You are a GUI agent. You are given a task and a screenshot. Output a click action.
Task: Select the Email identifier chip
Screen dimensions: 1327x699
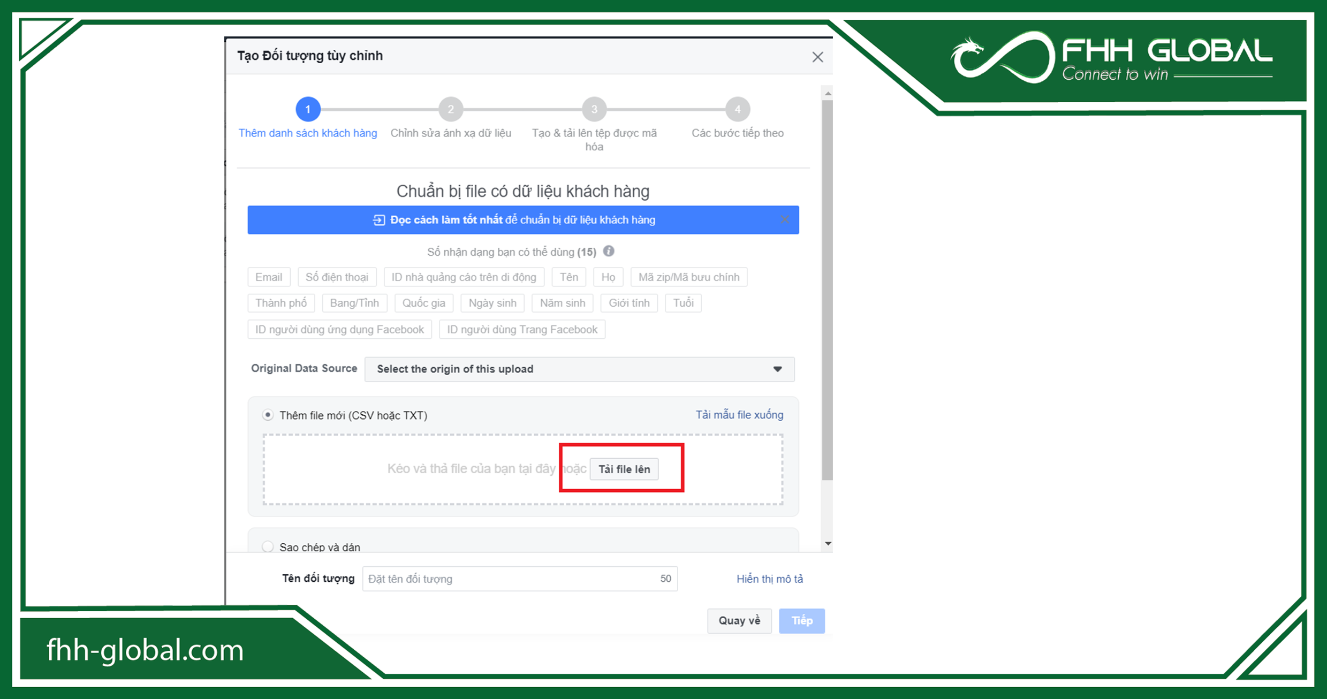click(x=269, y=277)
